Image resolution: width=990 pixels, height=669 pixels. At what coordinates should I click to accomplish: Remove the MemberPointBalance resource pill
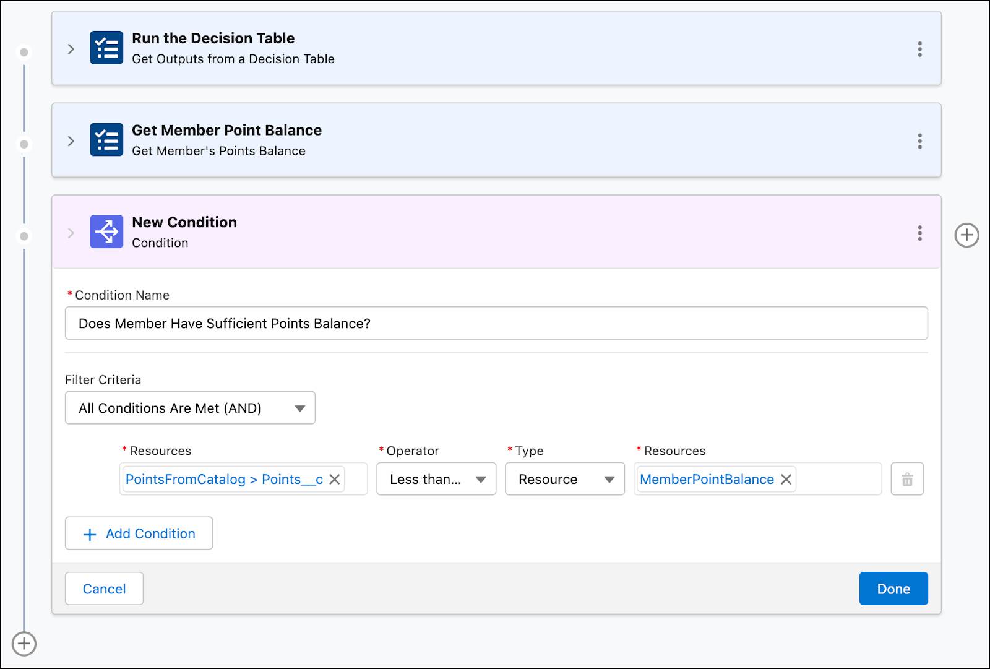[x=786, y=480]
